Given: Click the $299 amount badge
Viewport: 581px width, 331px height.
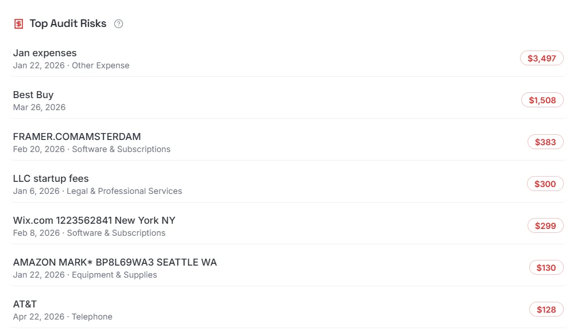Looking at the screenshot, I should pyautogui.click(x=545, y=225).
